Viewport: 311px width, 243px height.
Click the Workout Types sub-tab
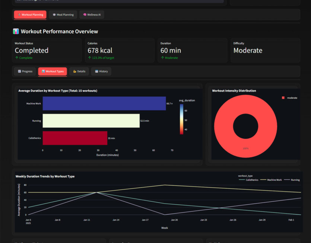pos(53,71)
